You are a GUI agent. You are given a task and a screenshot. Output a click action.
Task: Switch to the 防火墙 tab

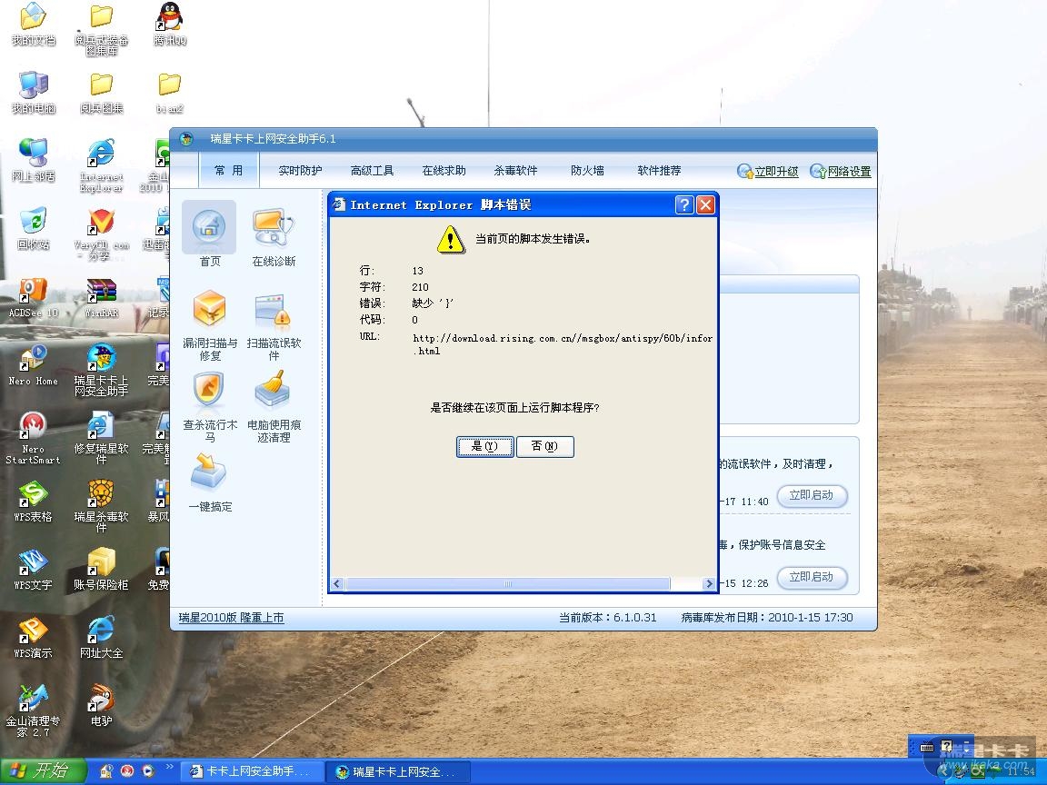[x=587, y=171]
